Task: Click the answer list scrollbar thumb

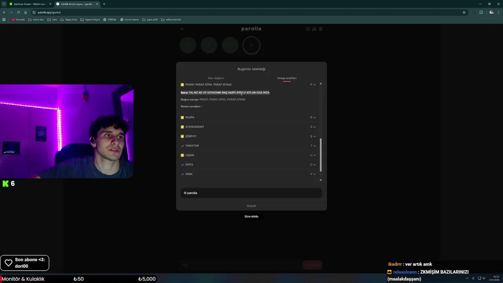Action: click(321, 155)
